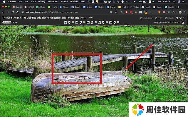Click the home icon in the browser toolbar
This screenshot has height=117, width=188.
pos(17,12)
